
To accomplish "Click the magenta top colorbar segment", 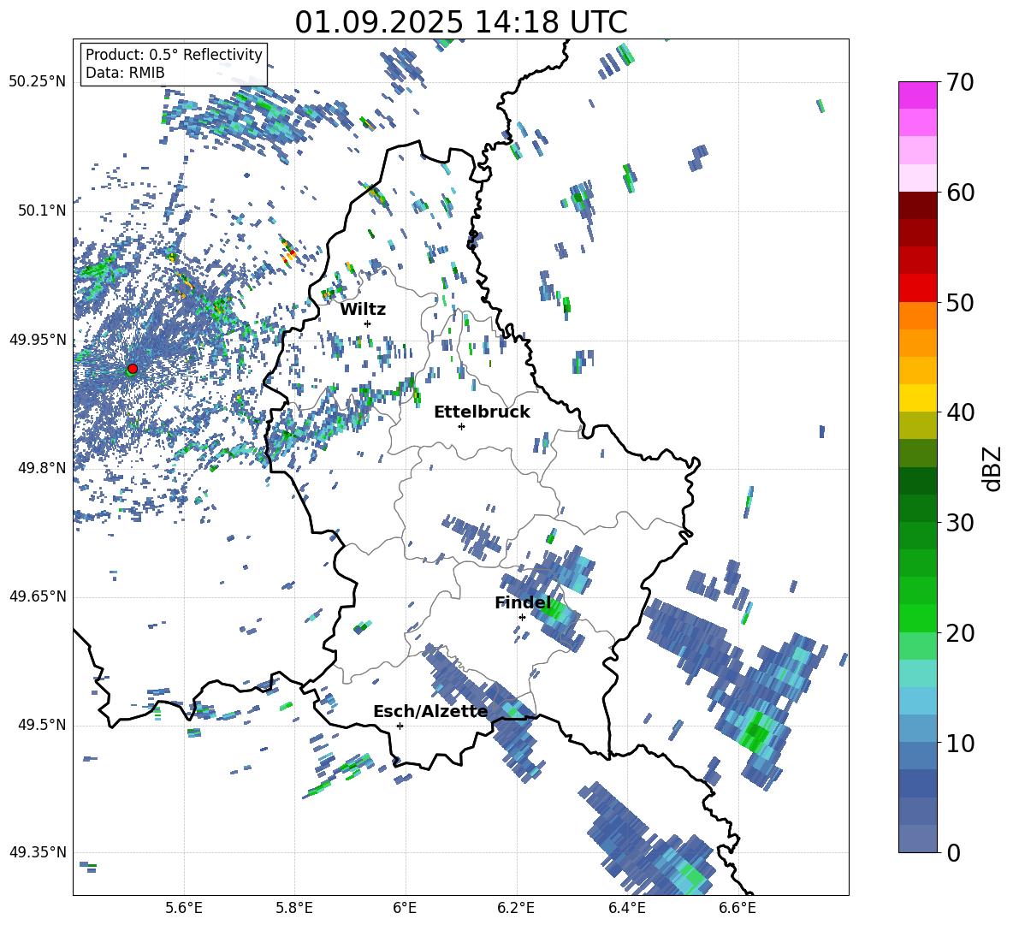I will point(917,96).
